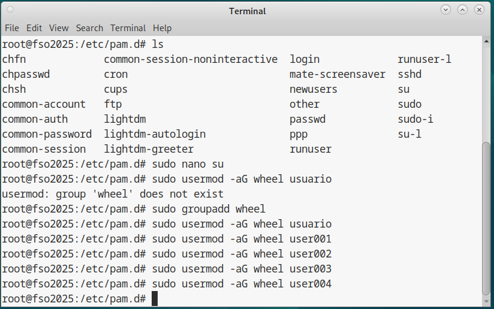This screenshot has width=494, height=309.
Task: Open the File menu
Action: 11,28
